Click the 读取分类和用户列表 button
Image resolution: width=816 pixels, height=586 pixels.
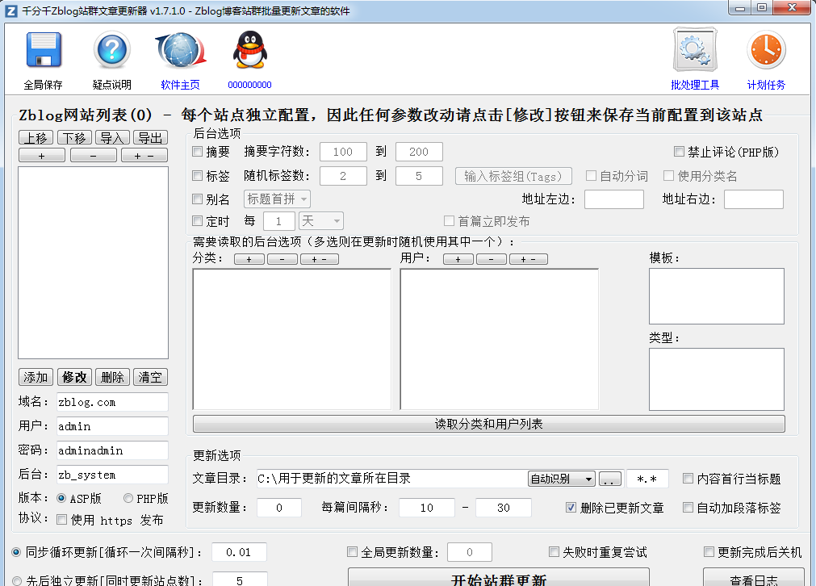[x=488, y=424]
